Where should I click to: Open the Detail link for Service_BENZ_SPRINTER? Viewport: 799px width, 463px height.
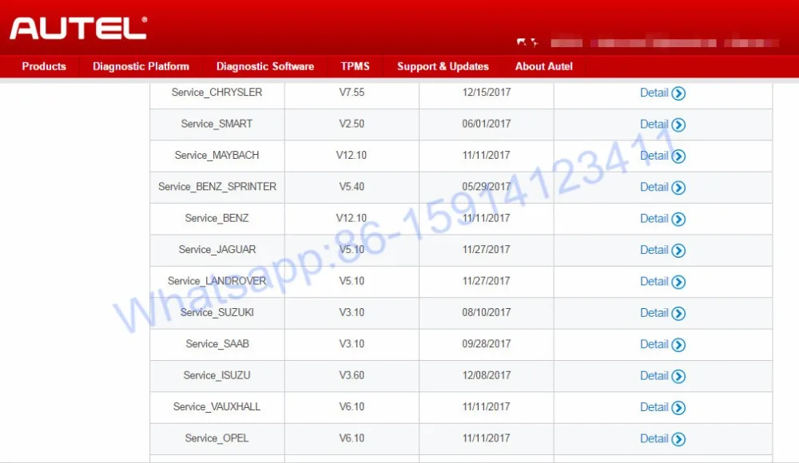pos(654,188)
